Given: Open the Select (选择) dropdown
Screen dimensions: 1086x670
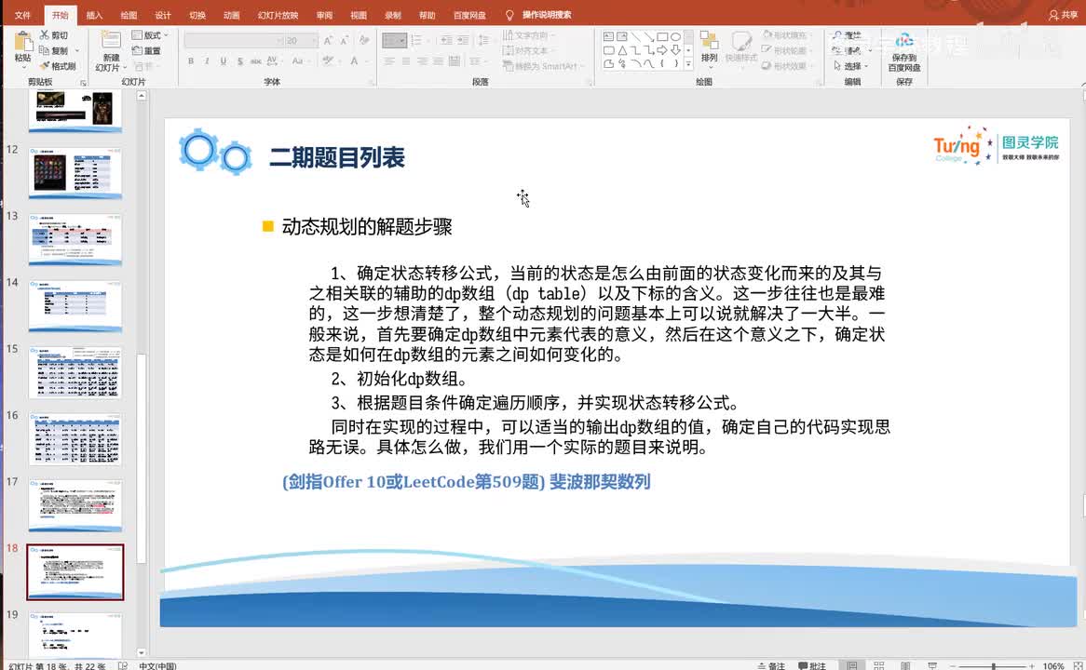Looking at the screenshot, I should point(850,66).
